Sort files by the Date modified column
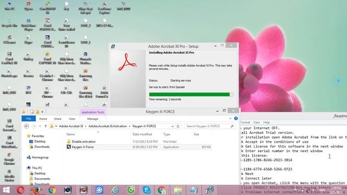Image resolution: width=347 pixels, height=195 pixels. click(x=142, y=134)
